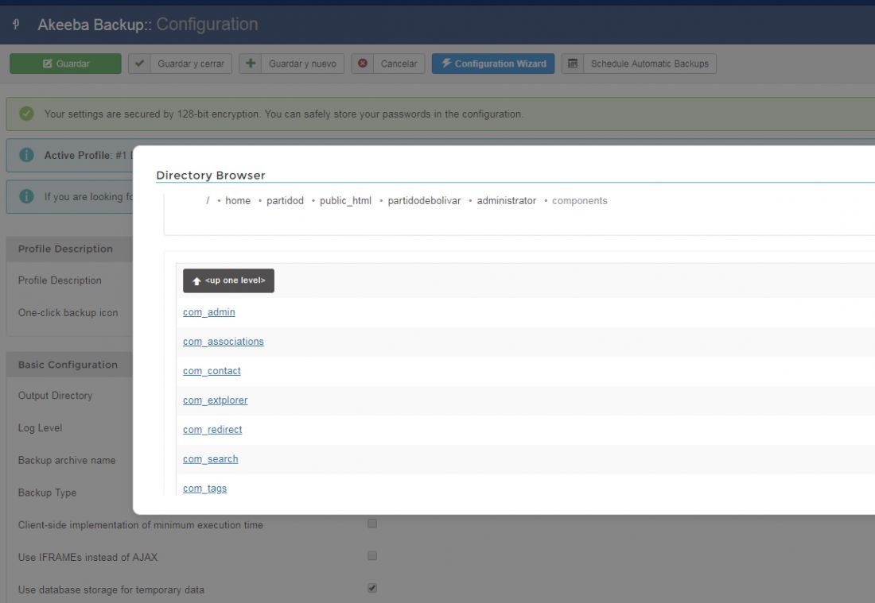
Task: Navigate to partidodebolivar in breadcrumb path
Action: pos(424,201)
